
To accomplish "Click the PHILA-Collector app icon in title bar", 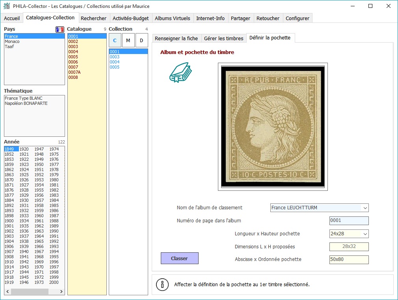I will click(x=7, y=6).
